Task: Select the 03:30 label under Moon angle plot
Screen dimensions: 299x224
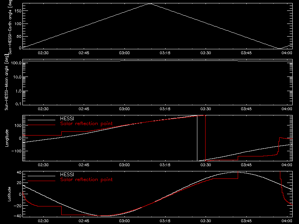Action: 206,109
